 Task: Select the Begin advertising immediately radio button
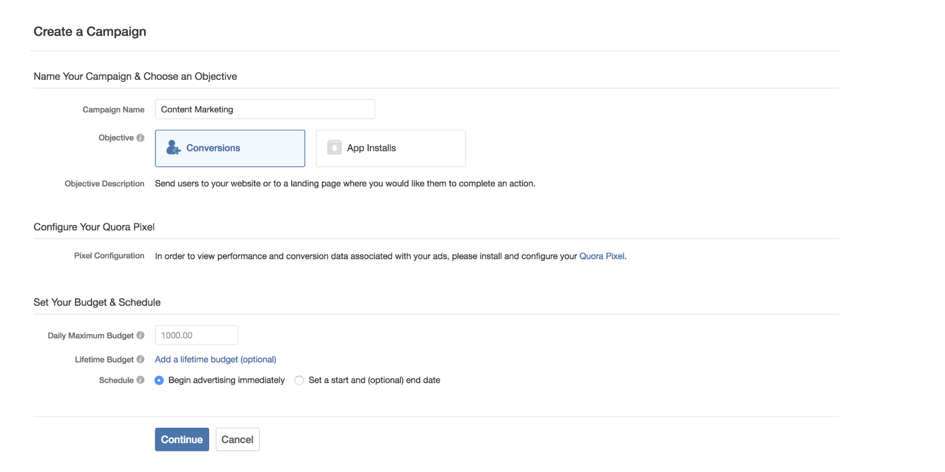(159, 381)
